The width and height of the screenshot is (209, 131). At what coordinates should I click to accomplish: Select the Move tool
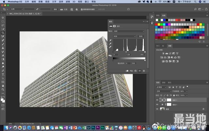pos(3,18)
